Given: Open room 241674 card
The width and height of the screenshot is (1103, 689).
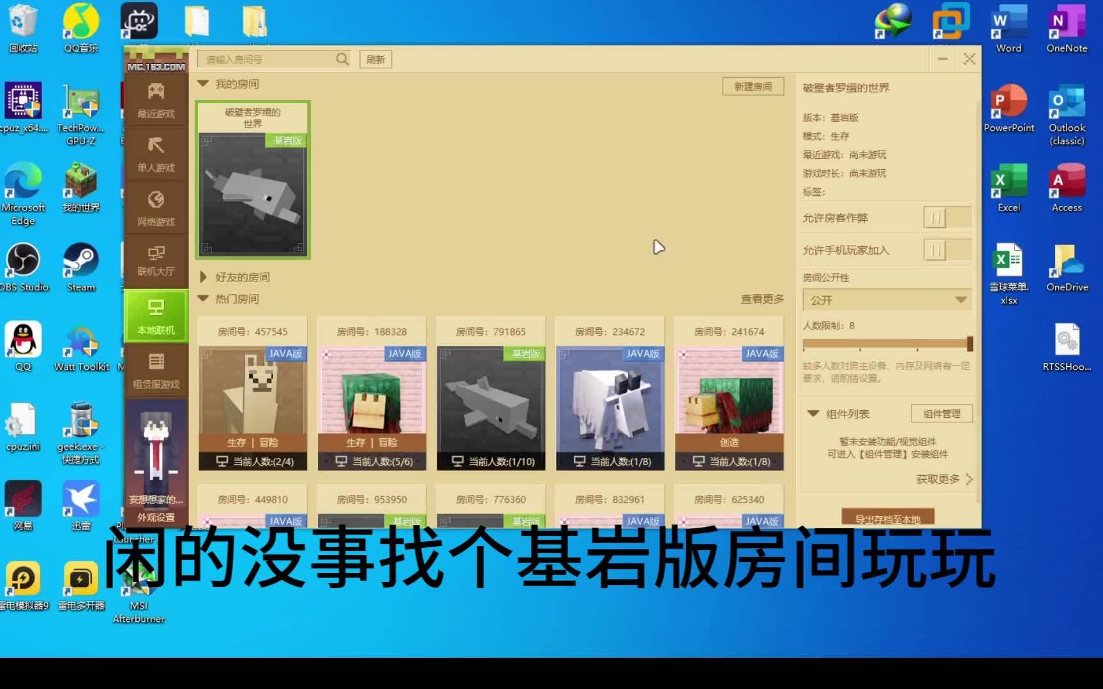Looking at the screenshot, I should click(730, 394).
